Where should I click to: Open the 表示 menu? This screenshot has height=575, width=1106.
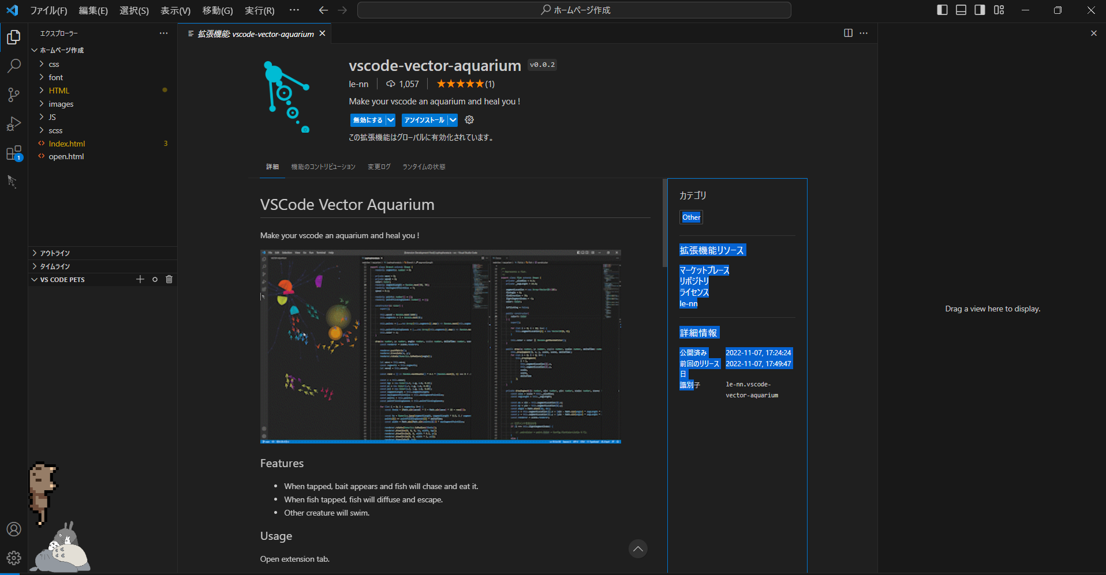pos(174,10)
